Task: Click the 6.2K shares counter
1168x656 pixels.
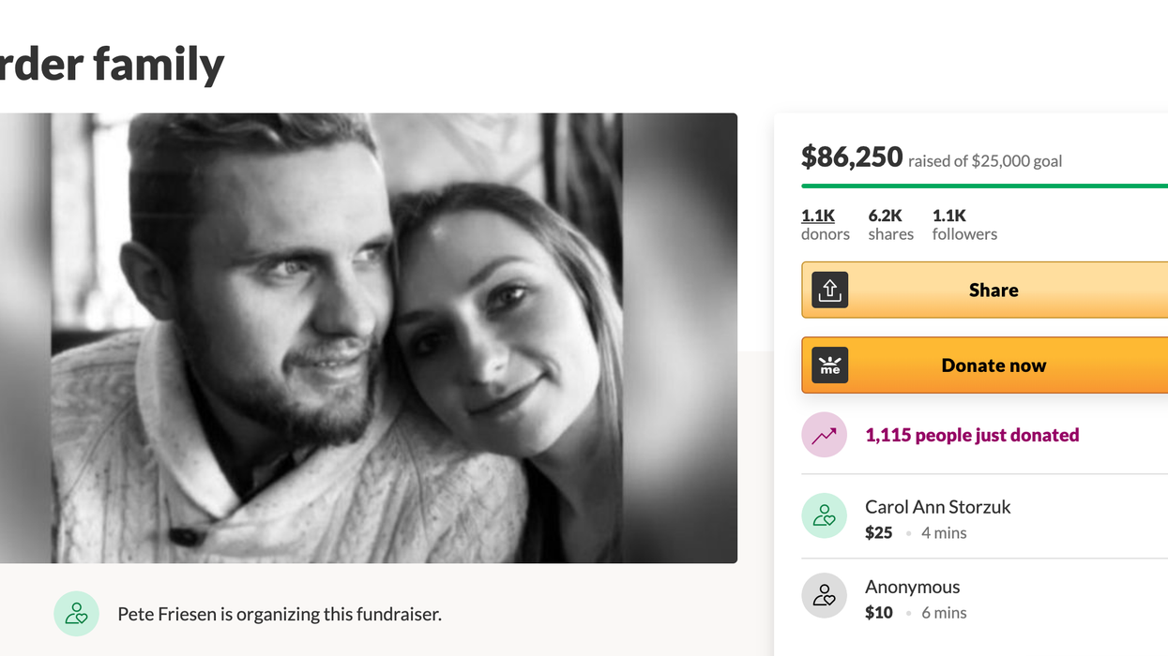Action: [889, 224]
